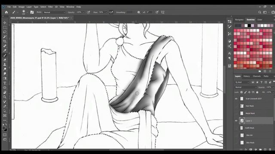Show the Hair Mask layer
The height and width of the screenshot is (154, 275).
coord(236,106)
